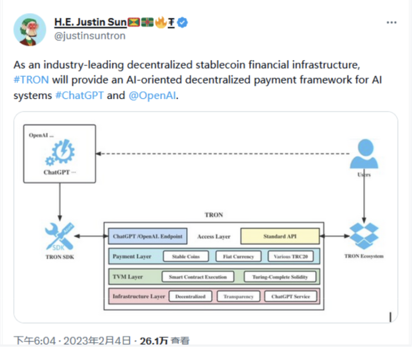414x348 pixels.
Task: Open the #TRON hashtag link
Action: 31,80
